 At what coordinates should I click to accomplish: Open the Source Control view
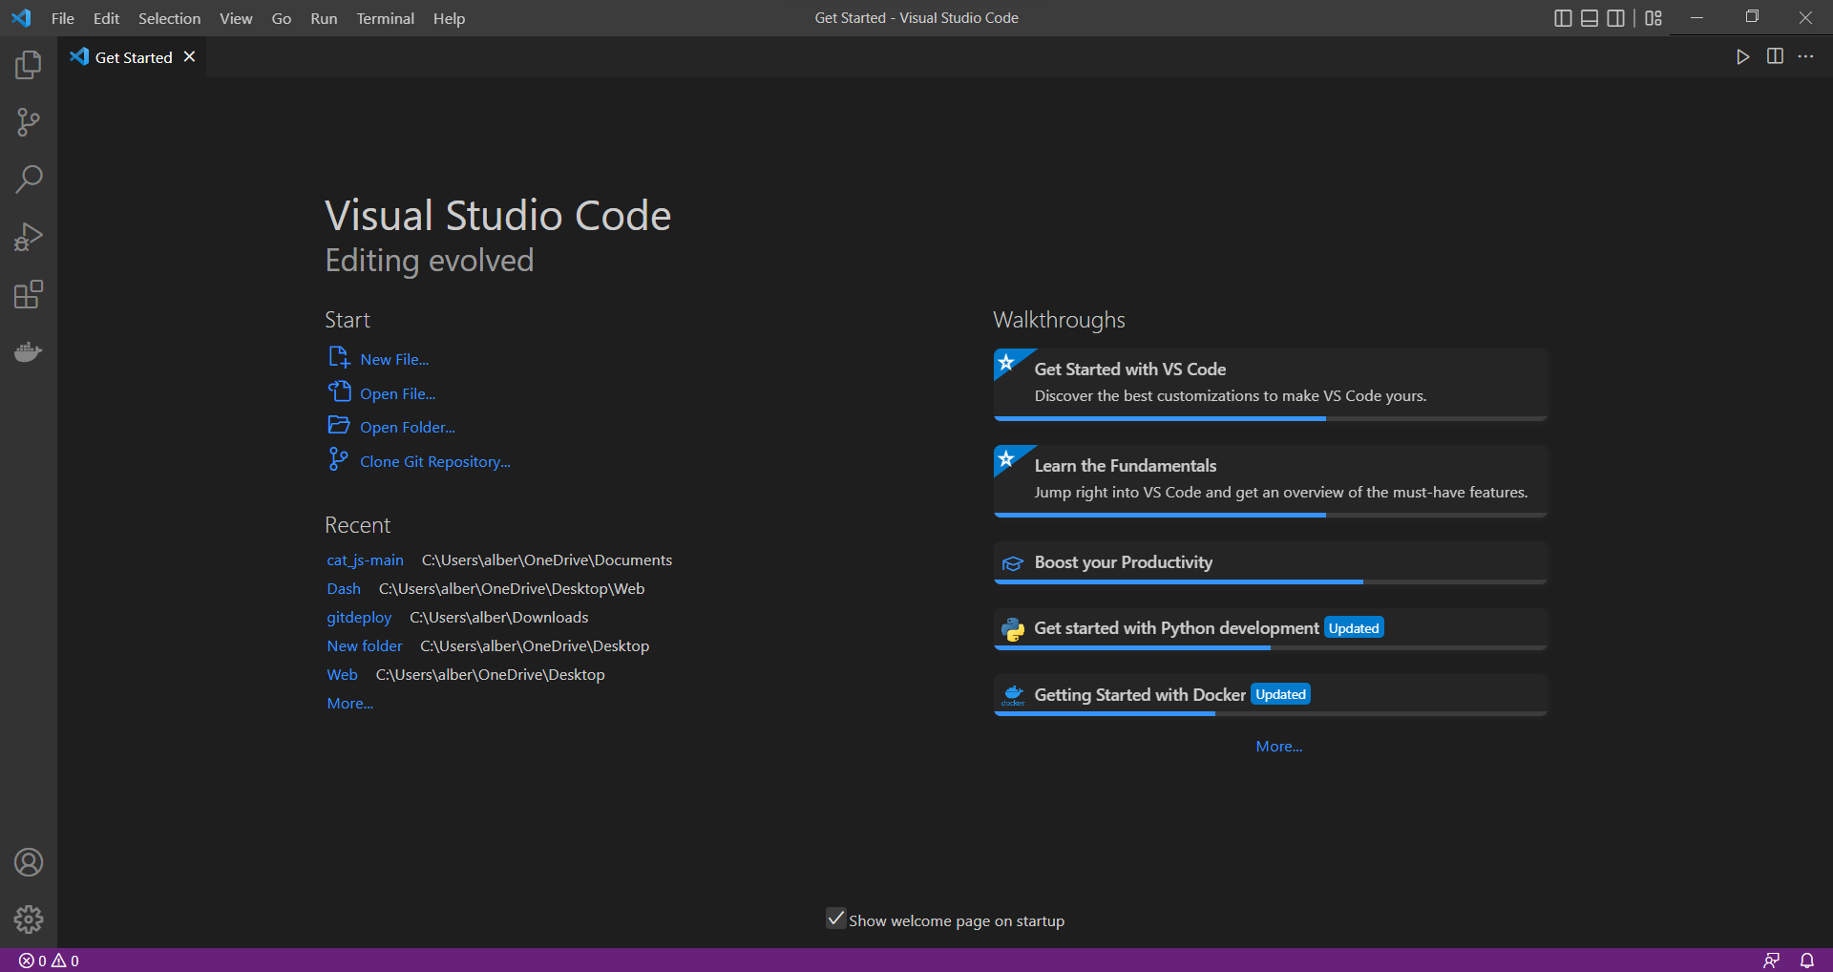[29, 122]
